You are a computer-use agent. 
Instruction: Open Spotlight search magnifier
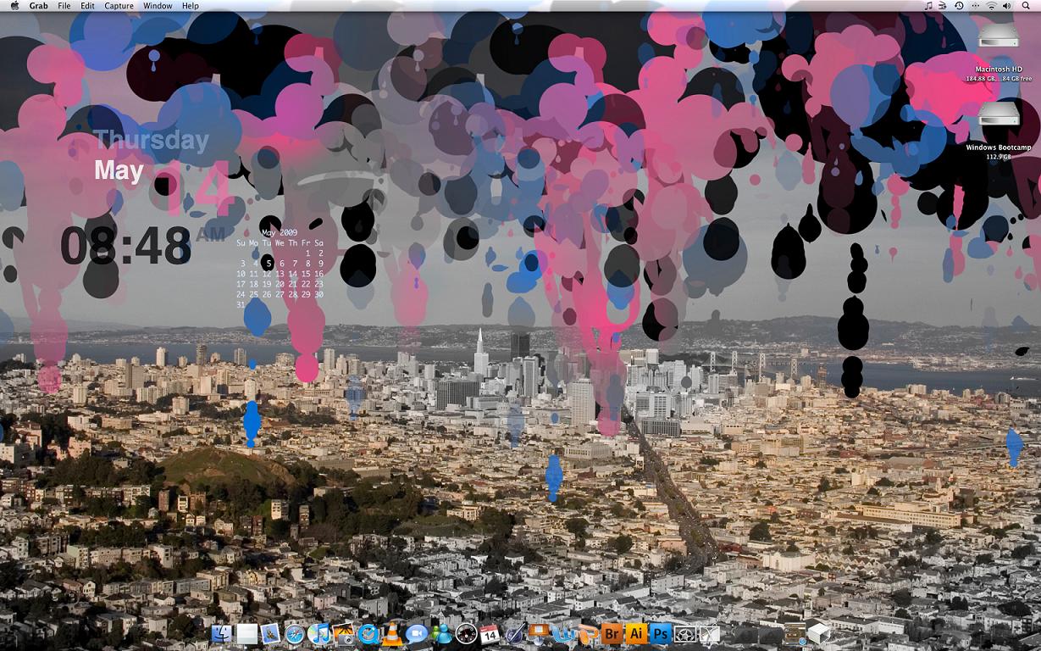tap(1025, 5)
